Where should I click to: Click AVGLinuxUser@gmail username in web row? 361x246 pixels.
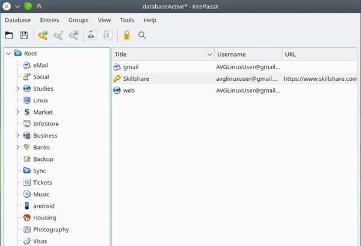pos(248,90)
